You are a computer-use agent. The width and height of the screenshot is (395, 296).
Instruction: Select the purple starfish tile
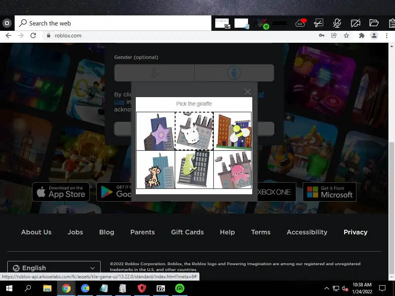click(x=155, y=131)
